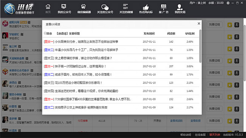Select the 字姐很忙 account name
Viewport: 246px width, 138px height.
(14, 34)
